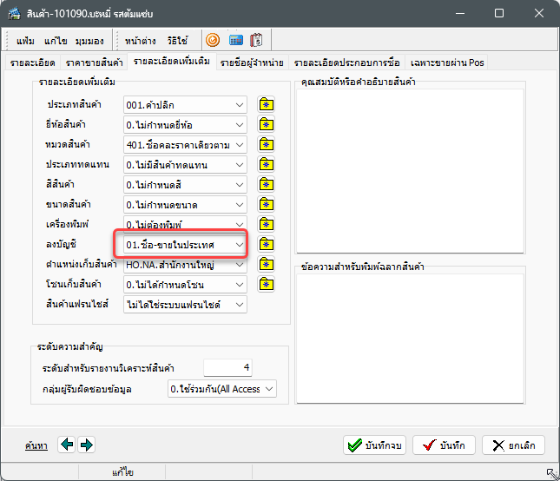Switch to the ราคาขายสินค้า tab
The height and width of the screenshot is (481, 560).
(x=96, y=63)
